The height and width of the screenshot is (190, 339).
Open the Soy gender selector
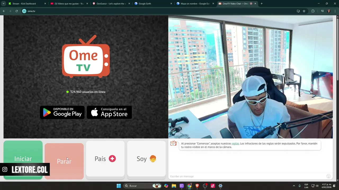point(146,159)
